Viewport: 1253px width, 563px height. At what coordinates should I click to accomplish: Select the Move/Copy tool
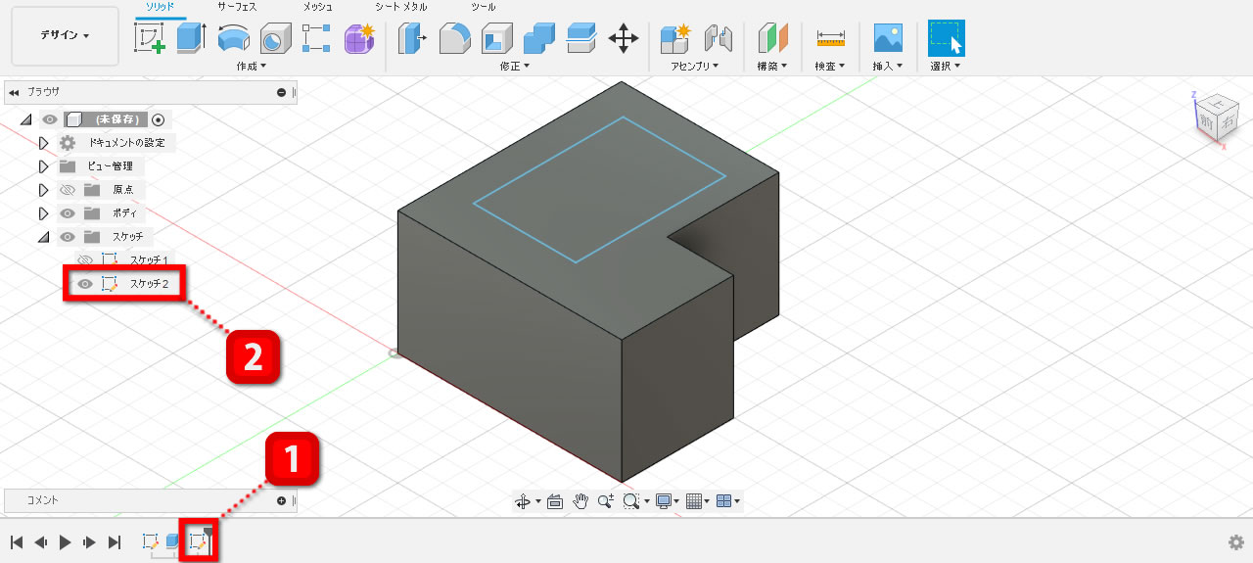(x=624, y=38)
